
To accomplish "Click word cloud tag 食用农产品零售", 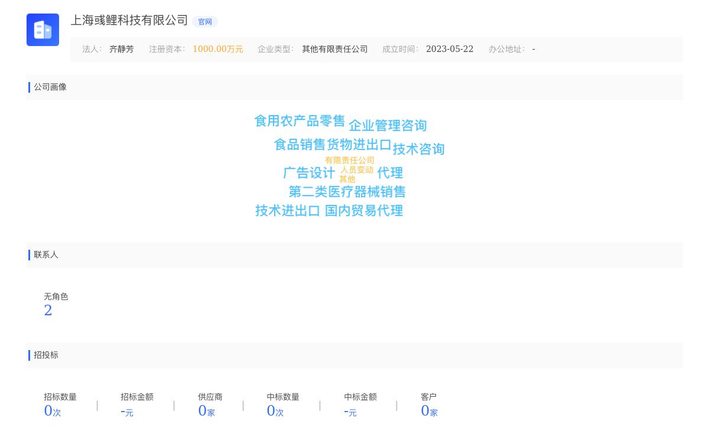I will click(300, 121).
